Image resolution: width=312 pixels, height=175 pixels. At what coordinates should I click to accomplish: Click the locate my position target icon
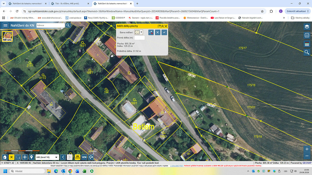pos(25,157)
